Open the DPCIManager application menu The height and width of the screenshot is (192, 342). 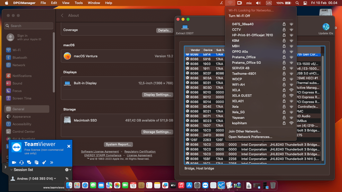pos(24,3)
